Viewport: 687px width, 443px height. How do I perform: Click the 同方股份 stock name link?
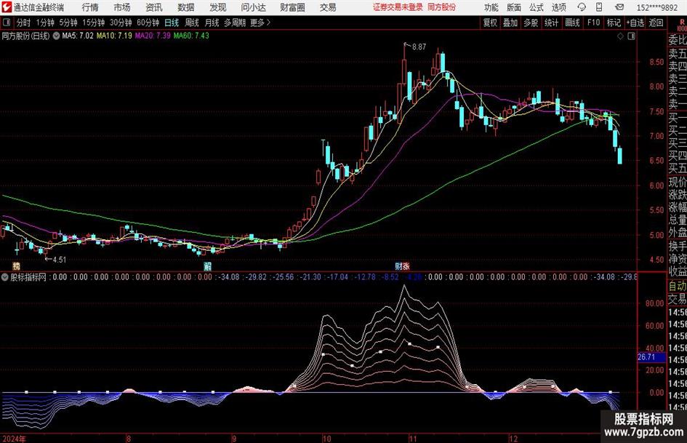pos(441,7)
